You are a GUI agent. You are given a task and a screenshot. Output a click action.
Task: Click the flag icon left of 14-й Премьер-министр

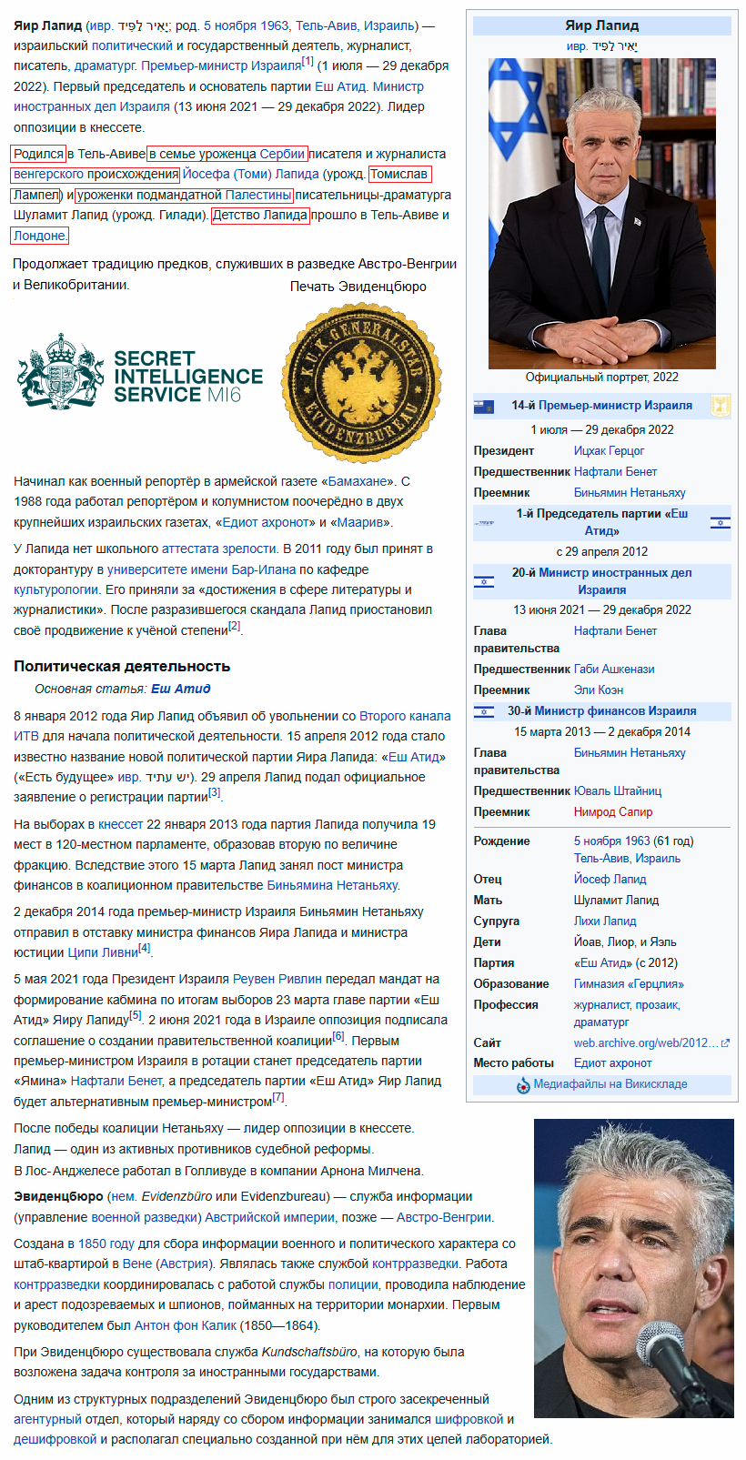pos(484,407)
